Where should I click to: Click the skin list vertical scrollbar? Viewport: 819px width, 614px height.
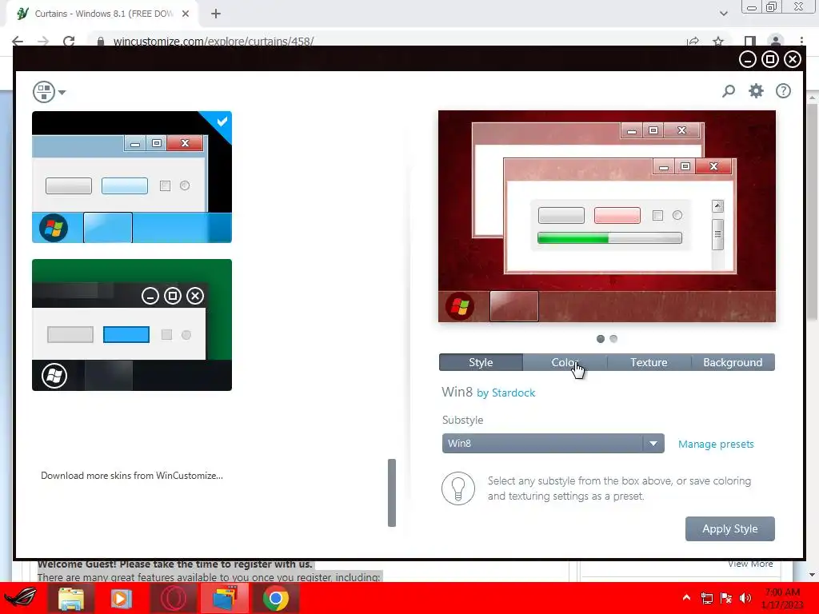coord(392,492)
